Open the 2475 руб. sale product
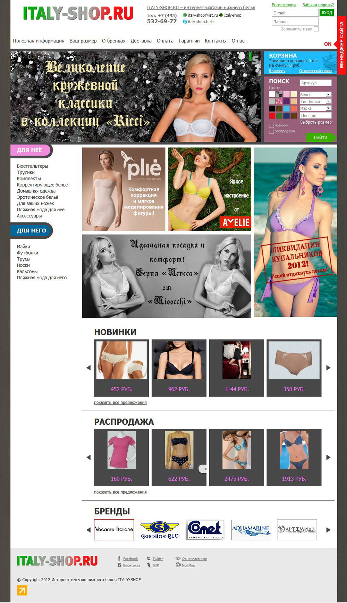The height and width of the screenshot is (603, 347). click(236, 457)
